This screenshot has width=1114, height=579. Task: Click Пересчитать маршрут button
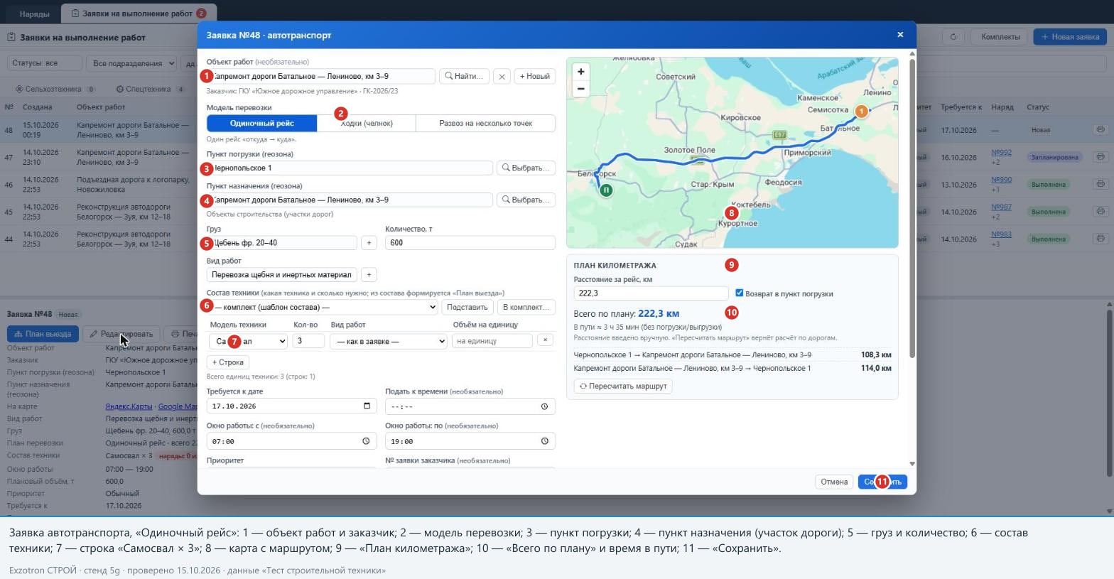pyautogui.click(x=623, y=386)
